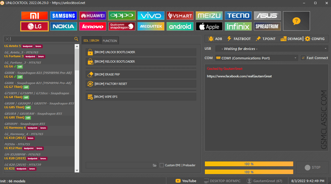331x184 pixels.
Task: Select the Meizu brand tile
Action: [209, 16]
